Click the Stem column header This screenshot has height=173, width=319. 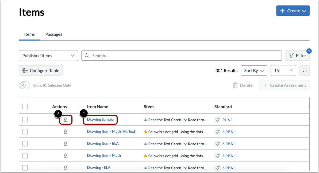(x=148, y=107)
